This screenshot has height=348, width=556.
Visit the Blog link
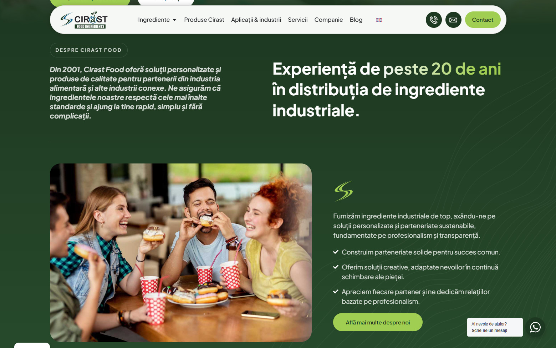(356, 20)
